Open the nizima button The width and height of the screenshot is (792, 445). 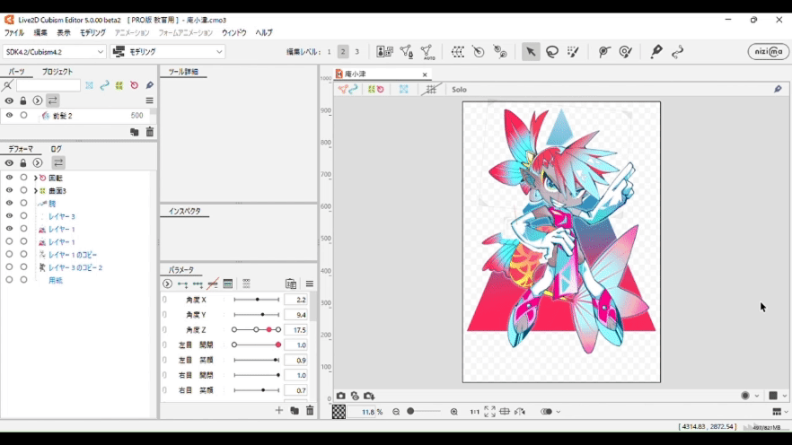769,51
